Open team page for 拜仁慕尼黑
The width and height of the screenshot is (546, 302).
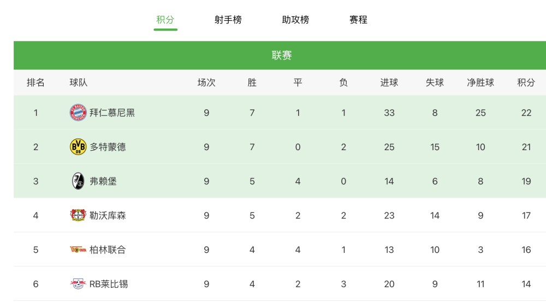coord(112,112)
